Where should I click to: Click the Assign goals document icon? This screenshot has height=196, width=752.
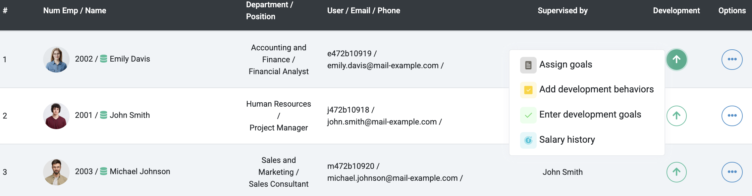pyautogui.click(x=528, y=65)
